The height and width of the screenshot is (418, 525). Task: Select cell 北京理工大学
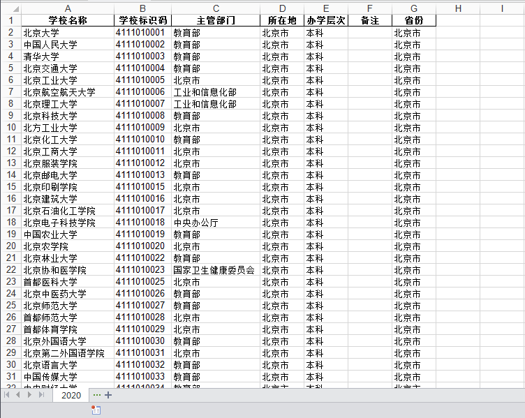point(68,104)
